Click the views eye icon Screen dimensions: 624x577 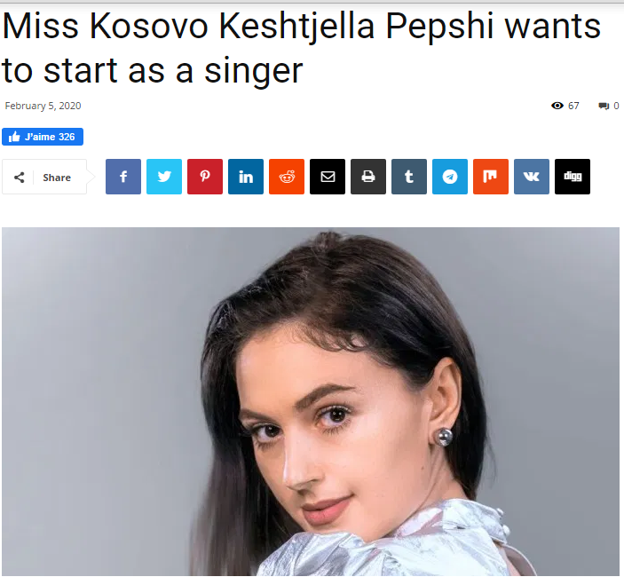557,106
